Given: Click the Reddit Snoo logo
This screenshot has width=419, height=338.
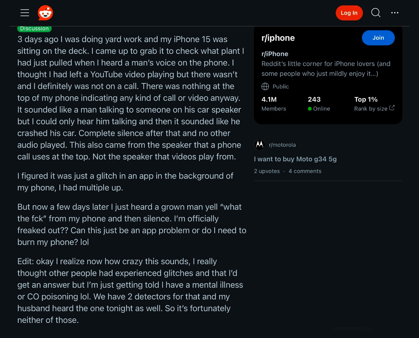Looking at the screenshot, I should (x=45, y=13).
